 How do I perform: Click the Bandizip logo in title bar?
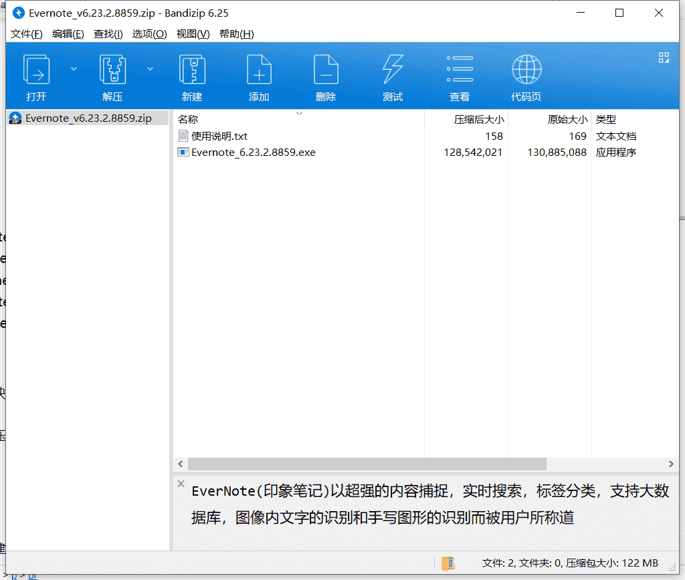pos(18,13)
